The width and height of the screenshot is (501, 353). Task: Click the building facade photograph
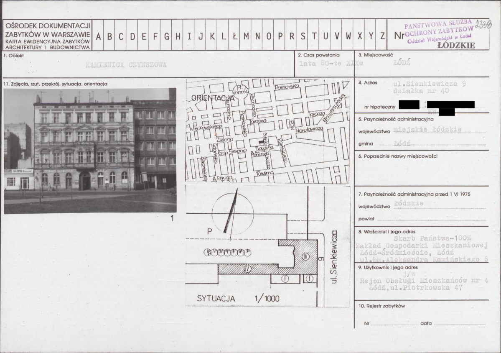pyautogui.click(x=90, y=151)
